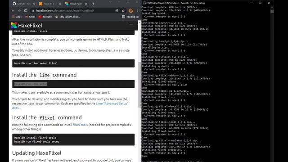Reload the HaxeFlixel page
The width and height of the screenshot is (288, 162).
tap(26, 11)
